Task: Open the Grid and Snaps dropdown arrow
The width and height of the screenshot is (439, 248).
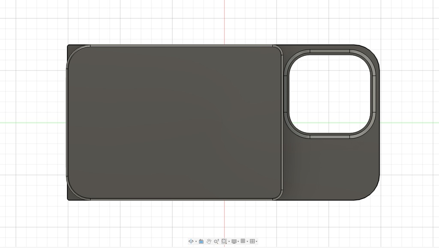Action: pyautogui.click(x=247, y=241)
